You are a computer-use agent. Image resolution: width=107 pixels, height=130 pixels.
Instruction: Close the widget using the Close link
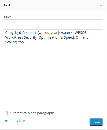click(x=21, y=121)
